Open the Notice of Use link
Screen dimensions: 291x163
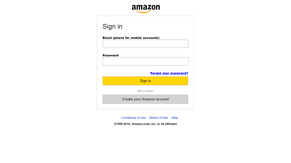click(x=159, y=118)
